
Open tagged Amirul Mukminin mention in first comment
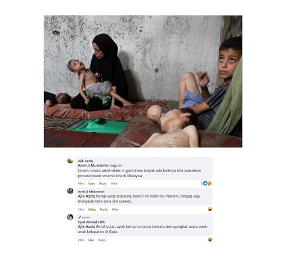tap(93, 165)
